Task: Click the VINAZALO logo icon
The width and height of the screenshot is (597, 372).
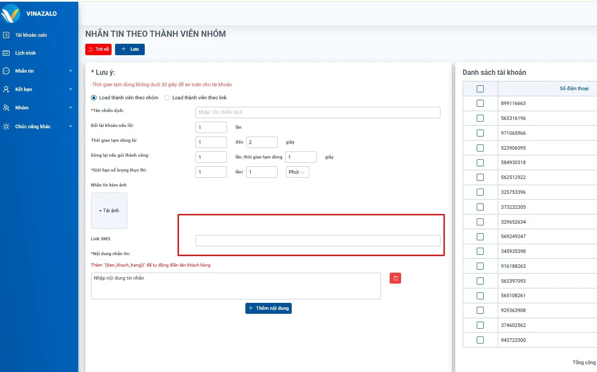Action: (10, 14)
